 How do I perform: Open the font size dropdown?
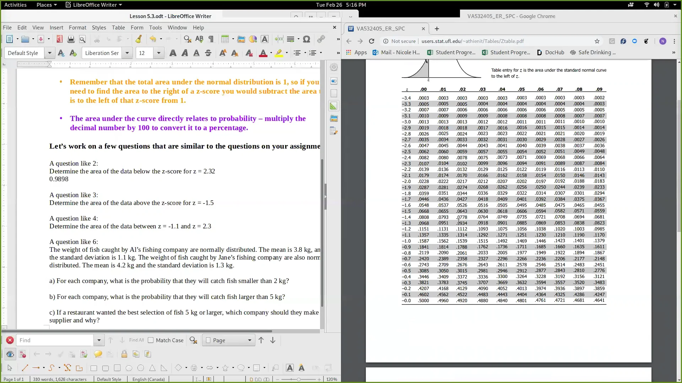[159, 53]
